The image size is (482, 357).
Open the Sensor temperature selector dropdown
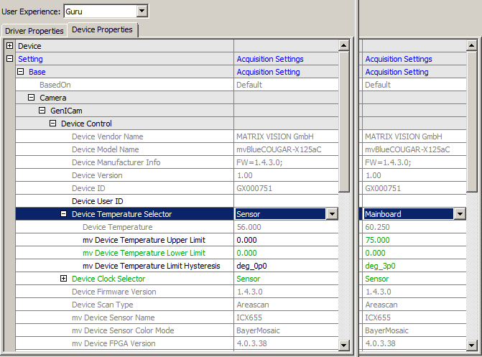point(331,214)
